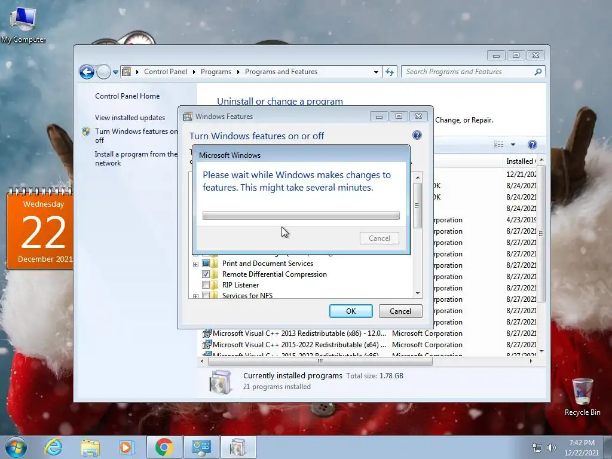The width and height of the screenshot is (612, 459).
Task: Expand the Services for NFS node
Action: (x=195, y=296)
